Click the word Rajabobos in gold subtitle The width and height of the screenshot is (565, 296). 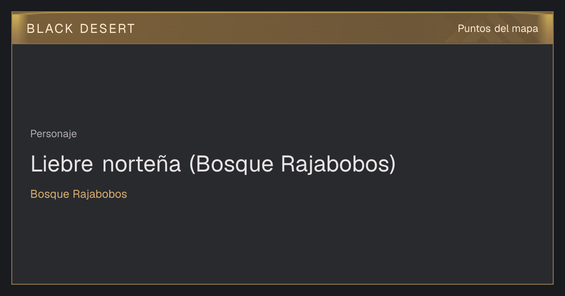pos(100,194)
